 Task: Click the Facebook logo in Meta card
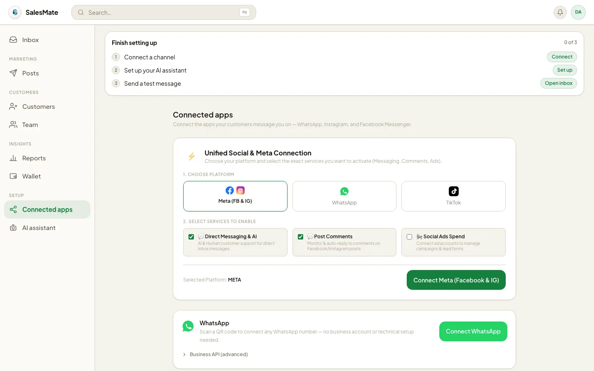tap(230, 190)
